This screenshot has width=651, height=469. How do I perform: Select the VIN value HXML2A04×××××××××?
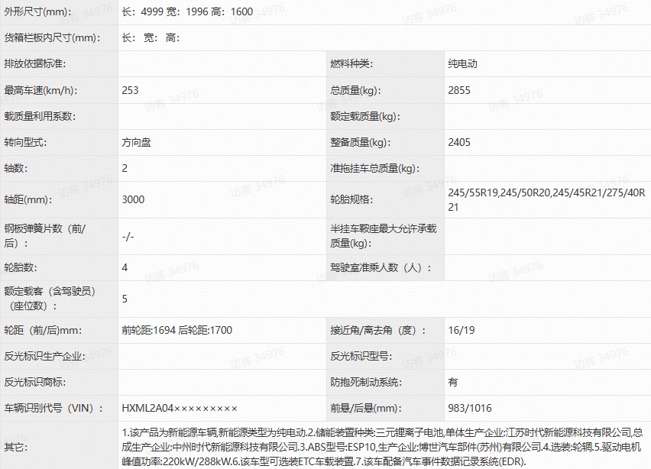coord(180,409)
